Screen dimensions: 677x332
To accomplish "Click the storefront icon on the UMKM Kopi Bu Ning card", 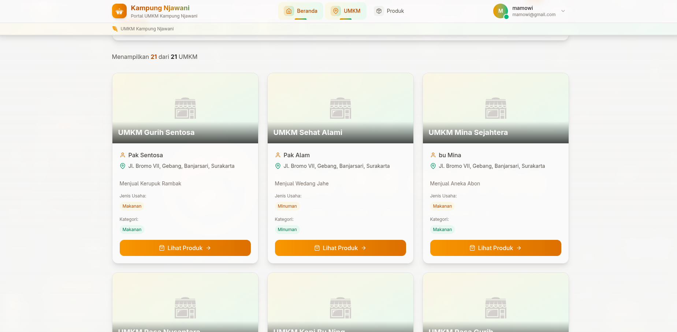I will [341, 308].
